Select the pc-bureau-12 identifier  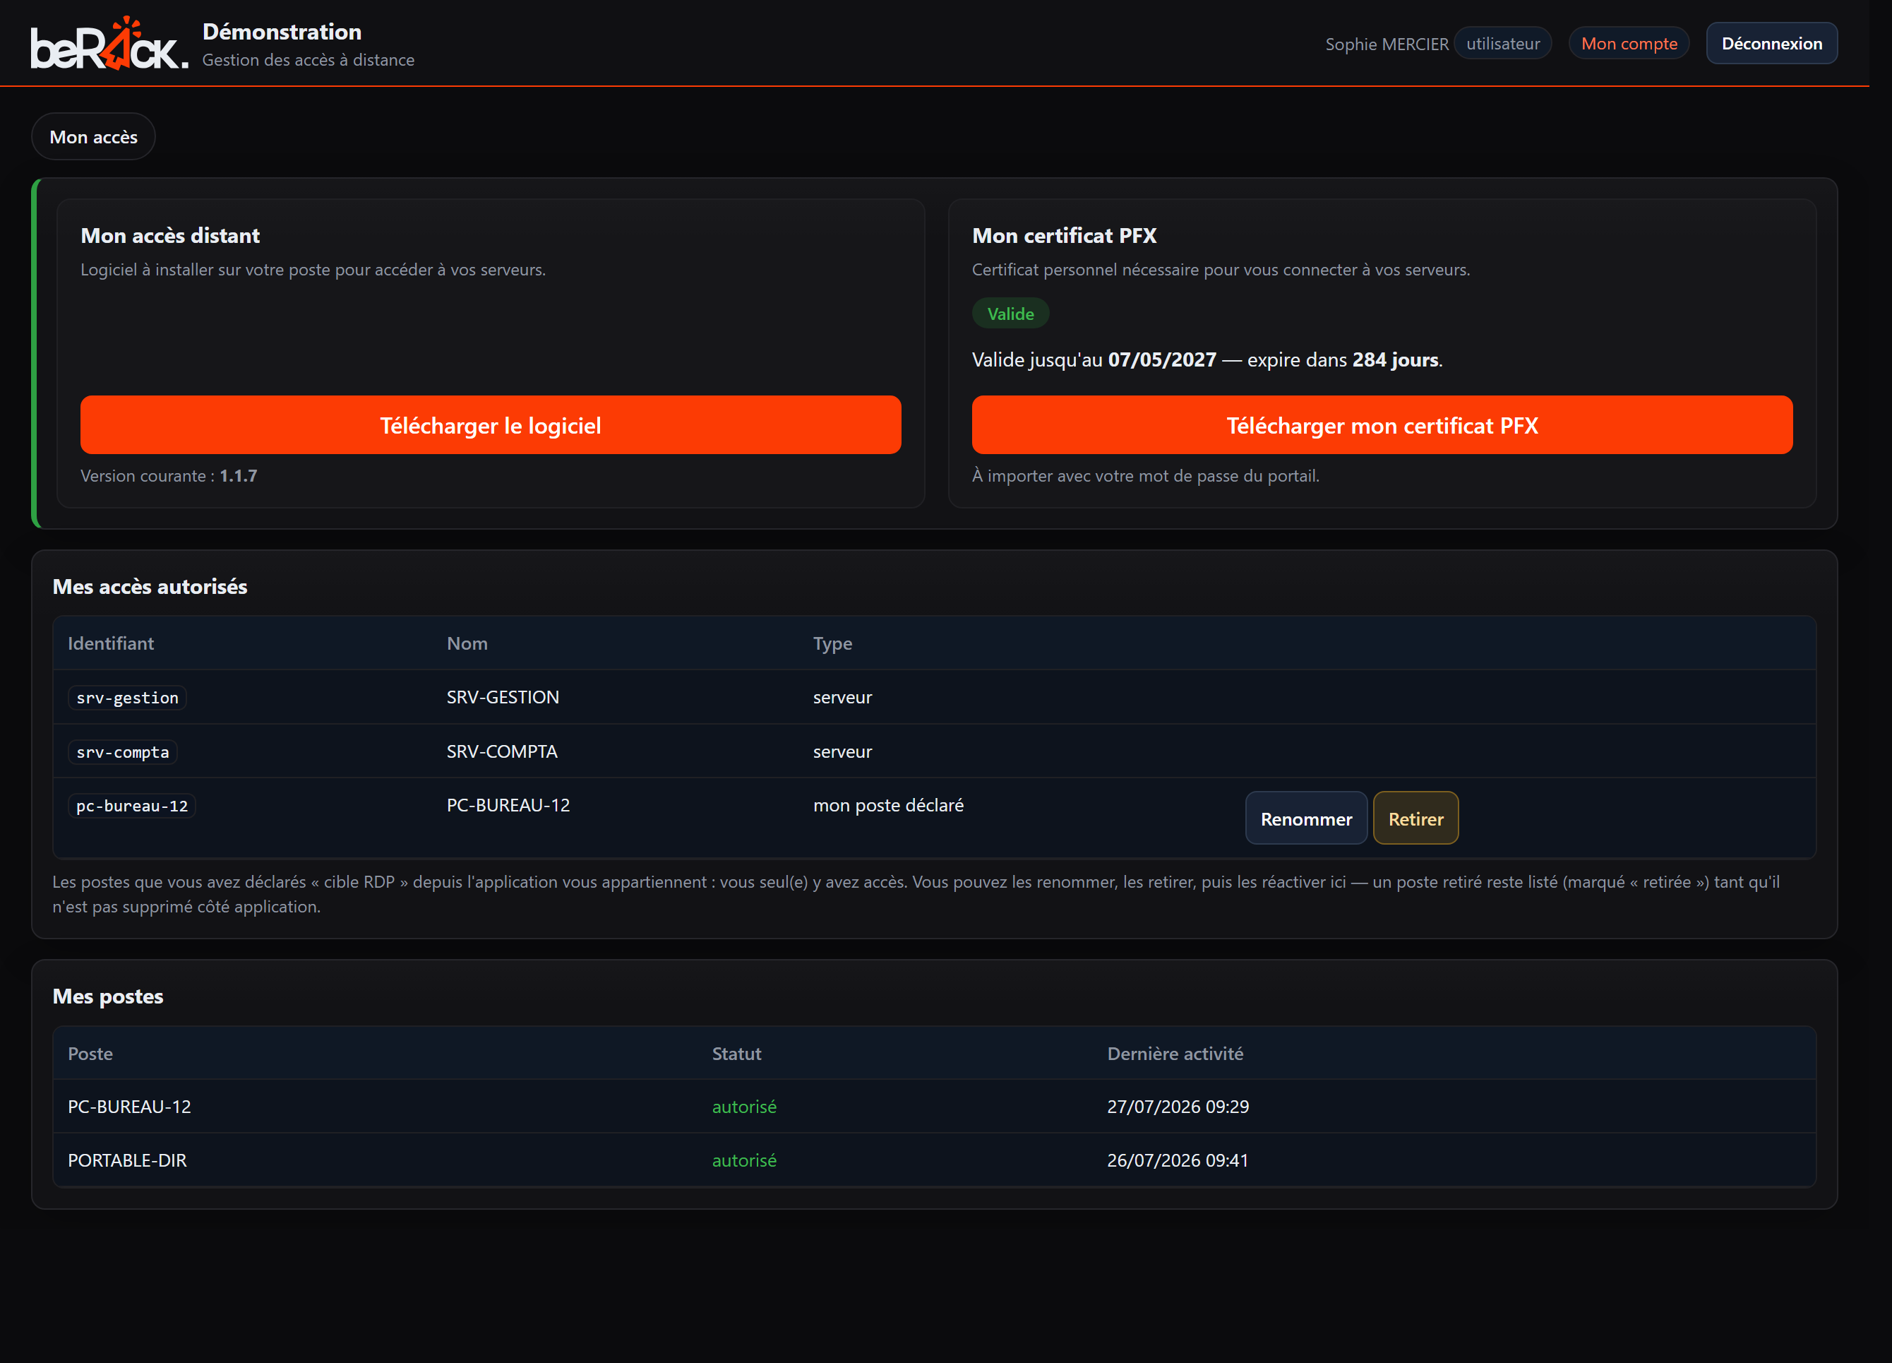(x=132, y=806)
